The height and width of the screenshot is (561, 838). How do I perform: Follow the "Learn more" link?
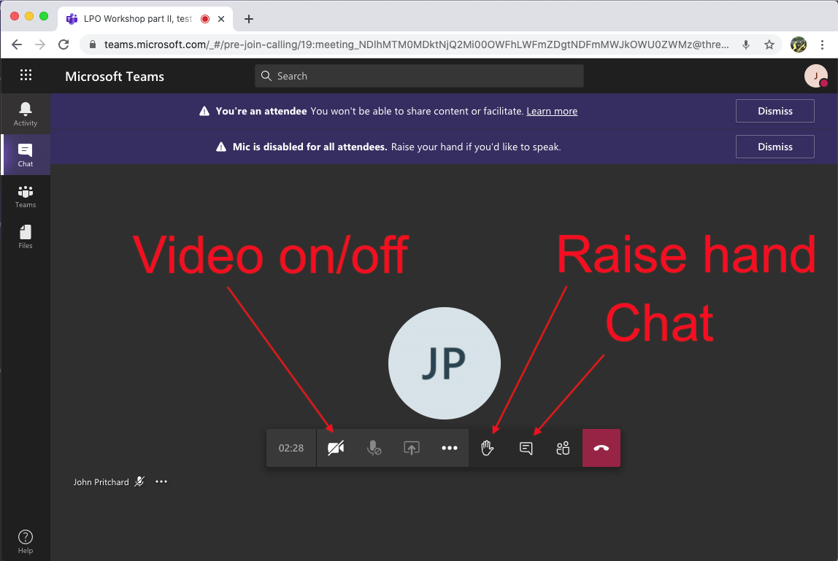pyautogui.click(x=552, y=112)
